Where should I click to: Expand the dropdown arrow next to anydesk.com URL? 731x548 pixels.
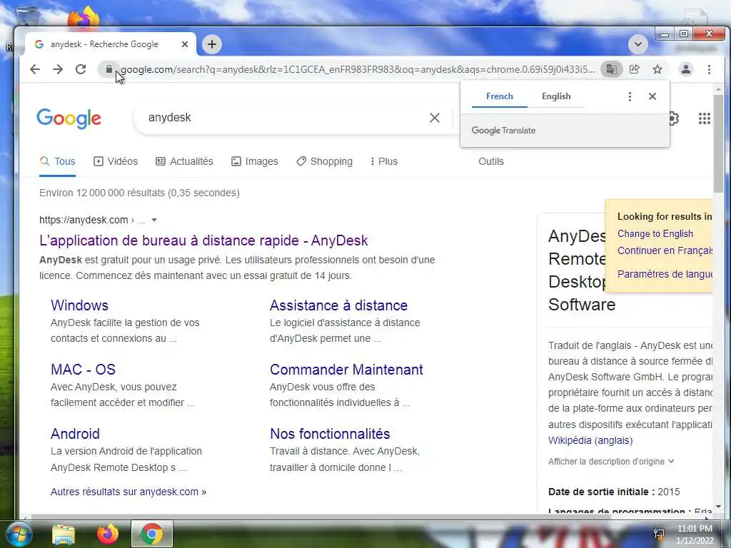[x=154, y=220]
